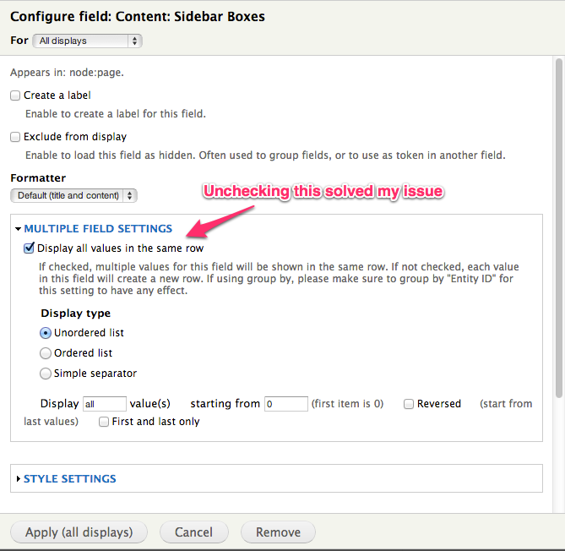The width and height of the screenshot is (565, 551).
Task: Open the Formatter dropdown
Action: point(73,195)
